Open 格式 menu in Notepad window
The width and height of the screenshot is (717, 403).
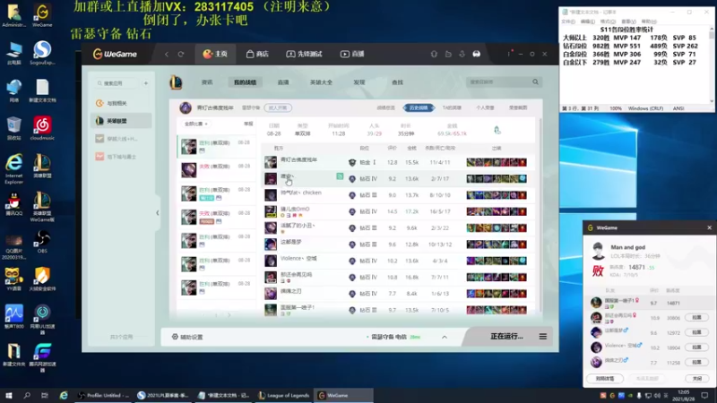pyautogui.click(x=608, y=21)
